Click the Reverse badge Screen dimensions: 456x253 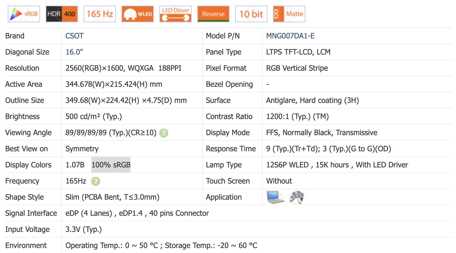click(x=213, y=14)
